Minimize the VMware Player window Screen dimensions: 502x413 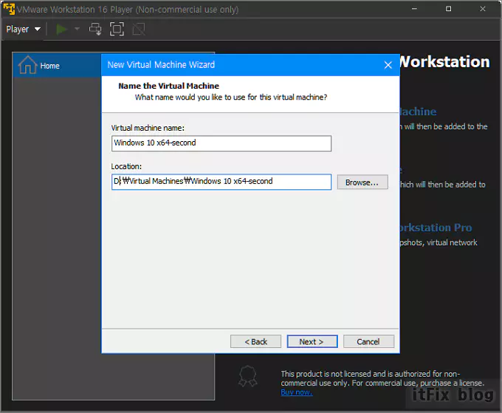click(x=414, y=9)
